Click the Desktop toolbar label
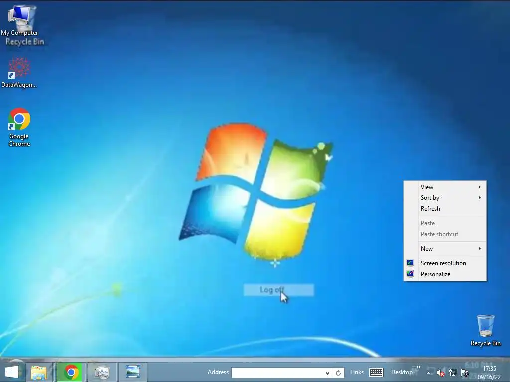Image resolution: width=510 pixels, height=382 pixels. click(402, 372)
